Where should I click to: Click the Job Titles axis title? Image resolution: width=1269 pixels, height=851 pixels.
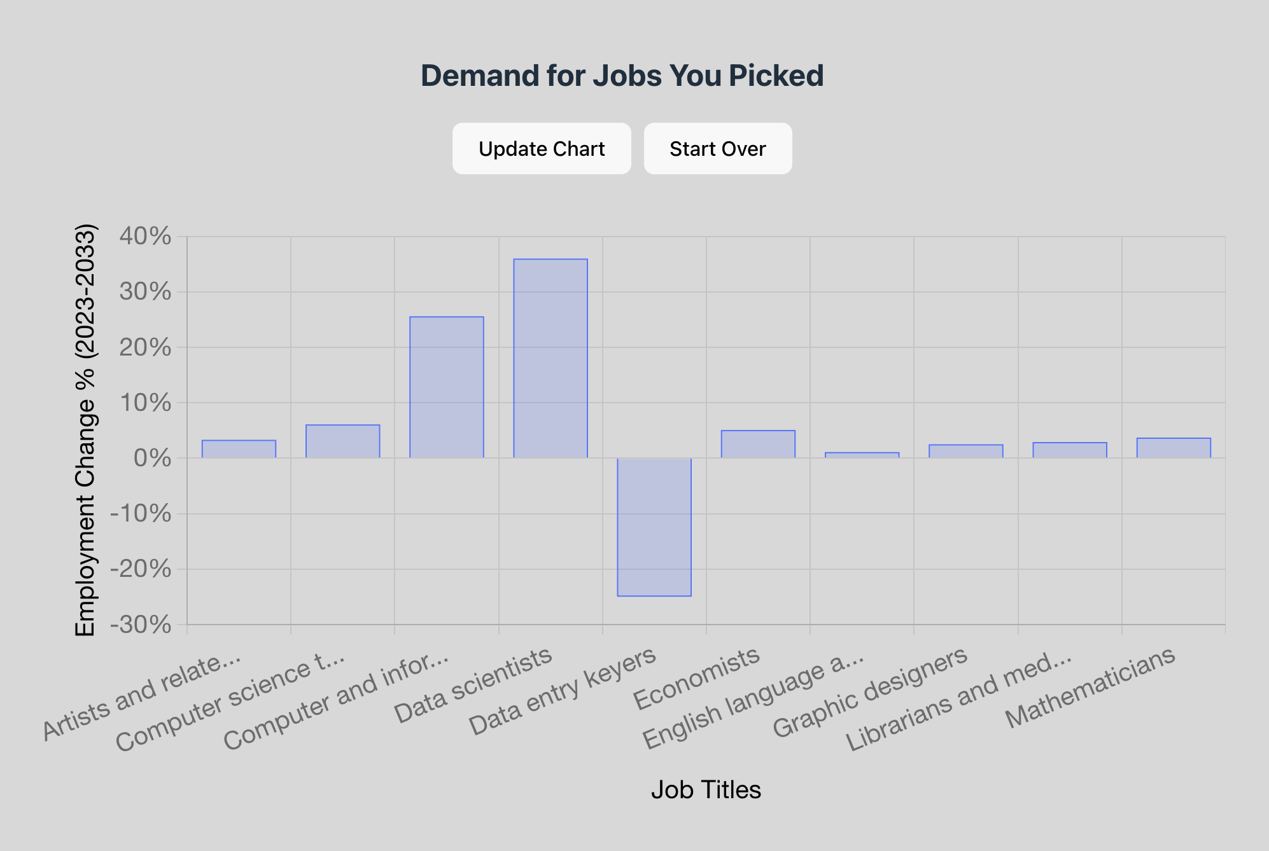click(706, 789)
